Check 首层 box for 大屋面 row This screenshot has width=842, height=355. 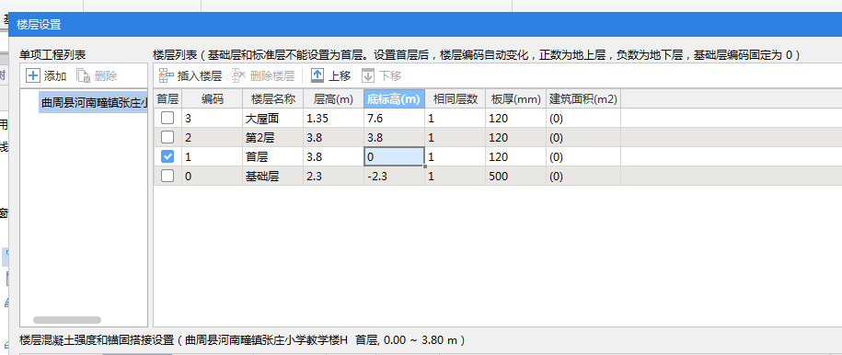pos(167,118)
